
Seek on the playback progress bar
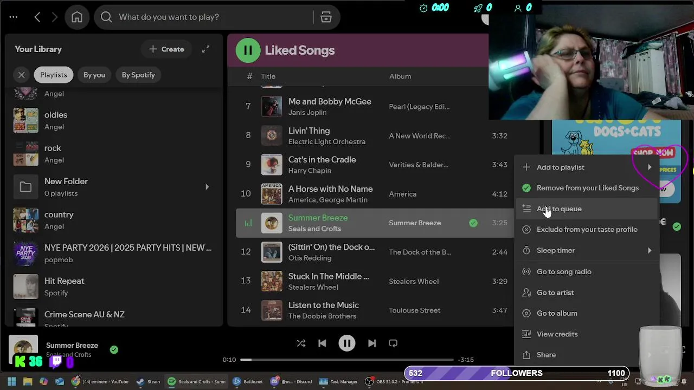pyautogui.click(x=347, y=360)
